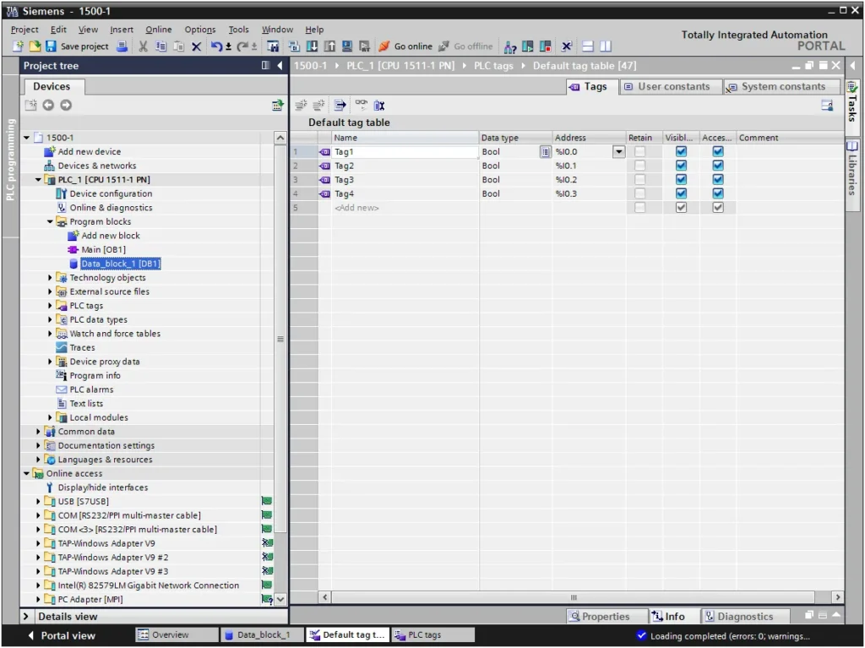
Task: Expand the PLC tags folder
Action: point(50,305)
